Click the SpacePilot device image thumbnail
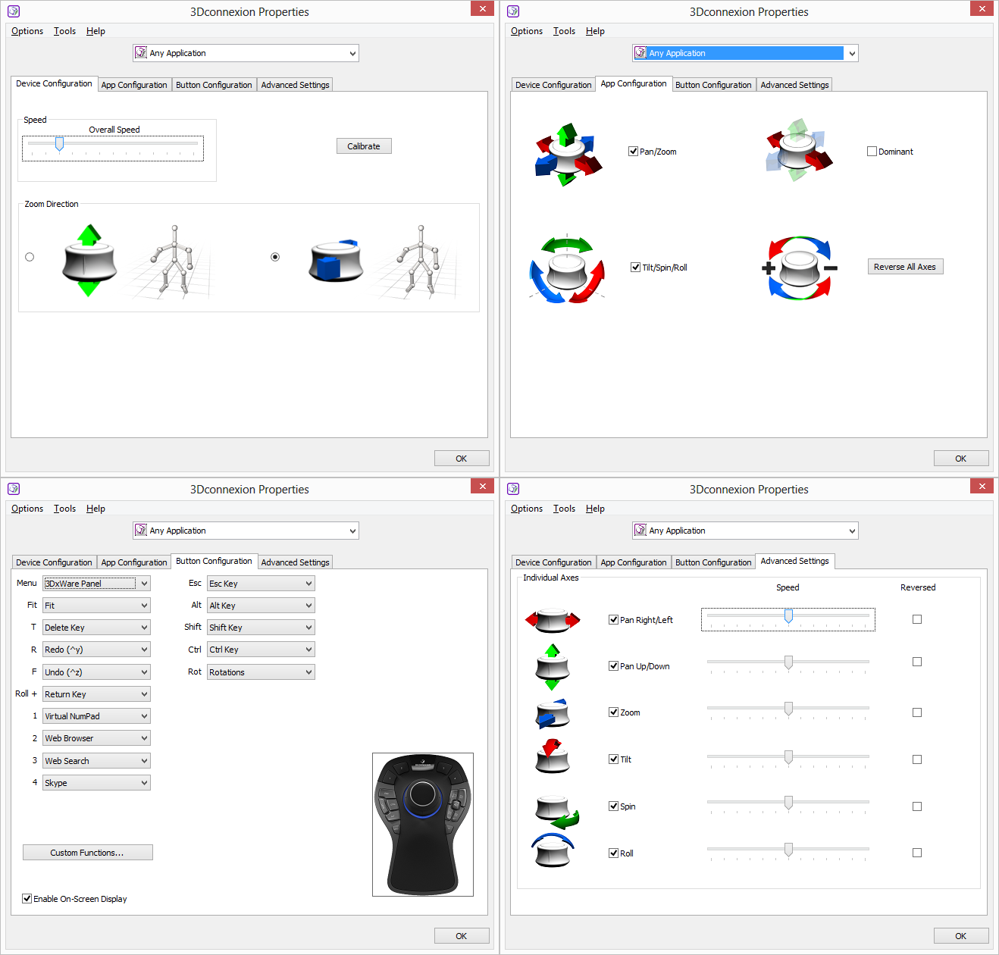Viewport: 999px width, 955px height. tap(423, 825)
